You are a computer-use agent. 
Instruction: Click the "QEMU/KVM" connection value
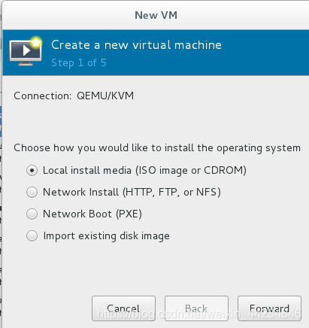[x=105, y=96]
